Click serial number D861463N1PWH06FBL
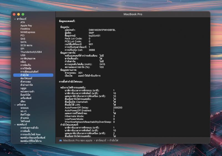Viewport: 222px width, 156px height. [102, 30]
